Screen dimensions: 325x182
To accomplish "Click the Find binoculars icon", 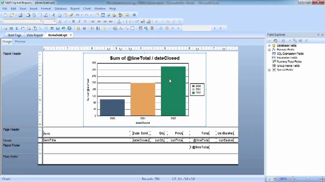I will 134,15.
